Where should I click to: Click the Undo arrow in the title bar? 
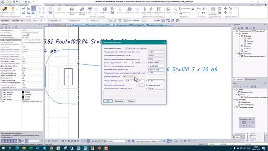(x=17, y=2)
